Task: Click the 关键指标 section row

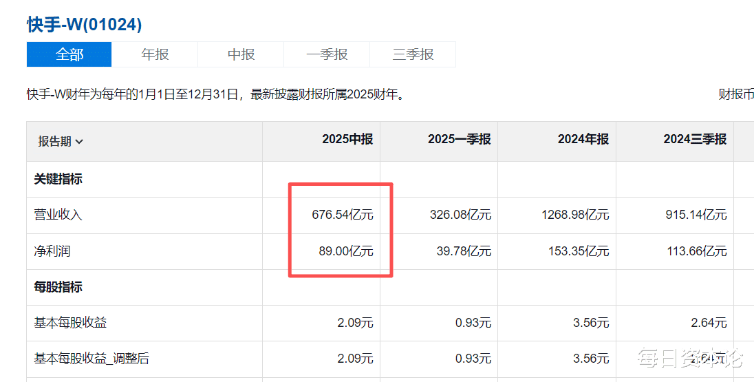Action: click(58, 179)
